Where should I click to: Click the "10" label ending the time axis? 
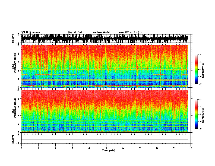coord(191,148)
